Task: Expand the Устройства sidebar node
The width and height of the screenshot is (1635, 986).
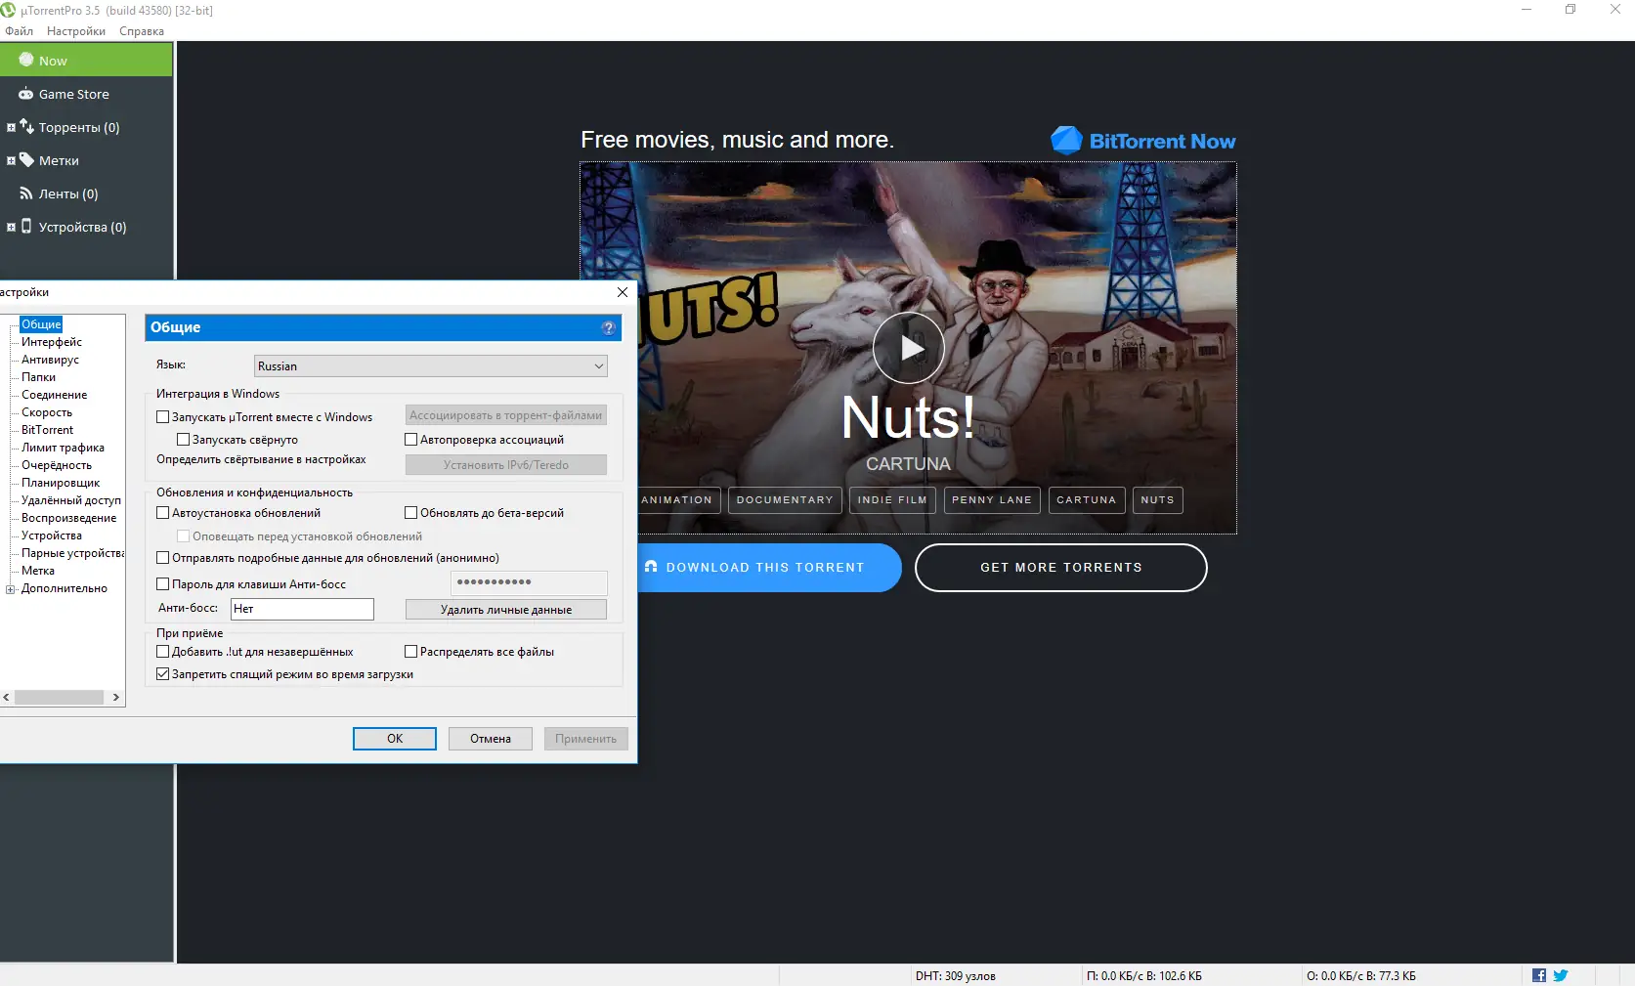Action: (11, 227)
